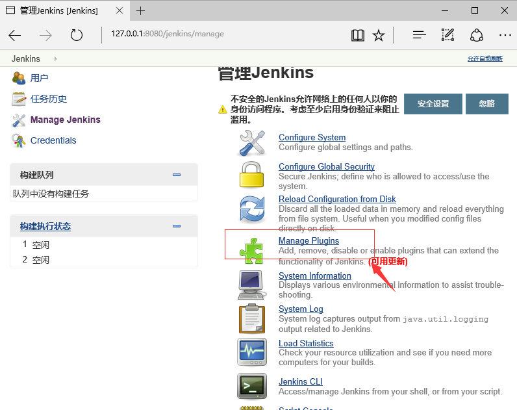Click the Manage Jenkins tools icon
The image size is (517, 410).
tap(19, 120)
